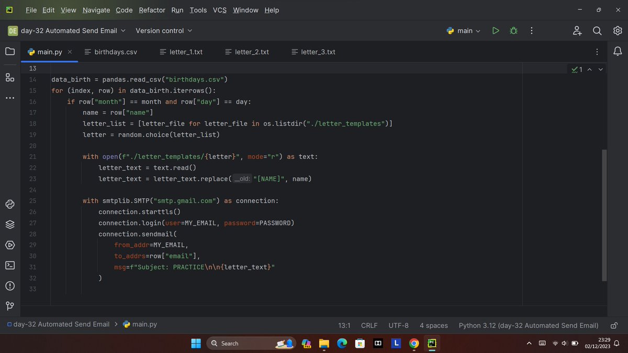This screenshot has height=353, width=628.
Task: Click the 13:1 cursor position in status bar
Action: [344, 325]
